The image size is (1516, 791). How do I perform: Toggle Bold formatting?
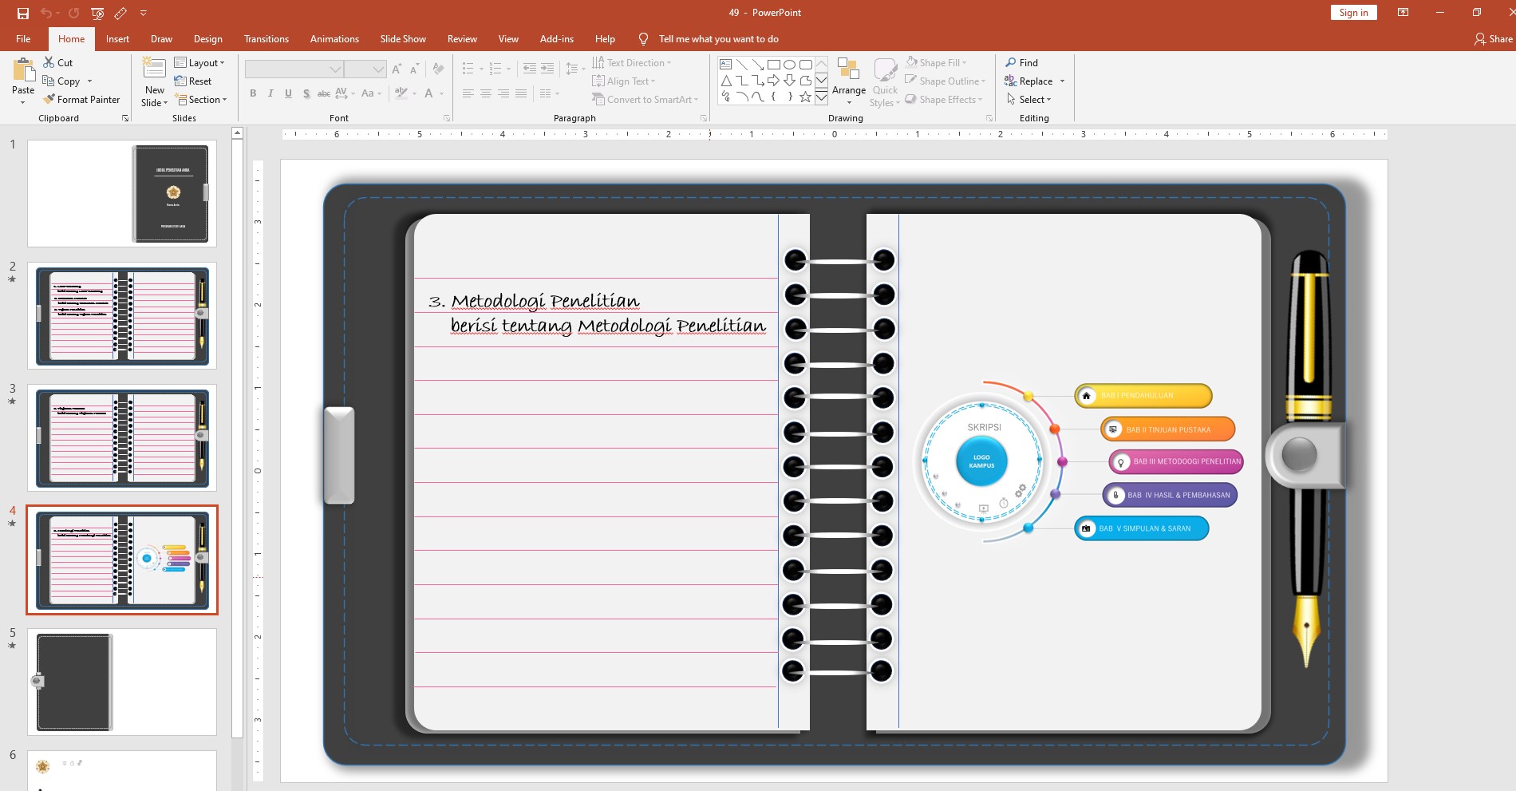(253, 93)
